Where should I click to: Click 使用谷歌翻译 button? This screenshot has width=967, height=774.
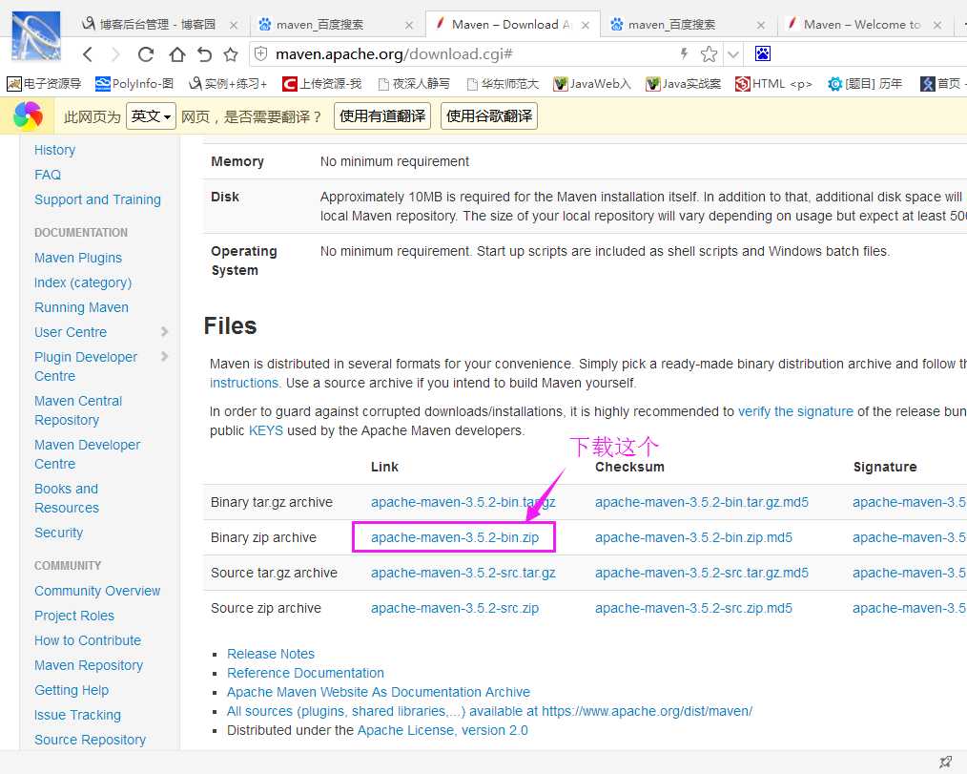[489, 116]
